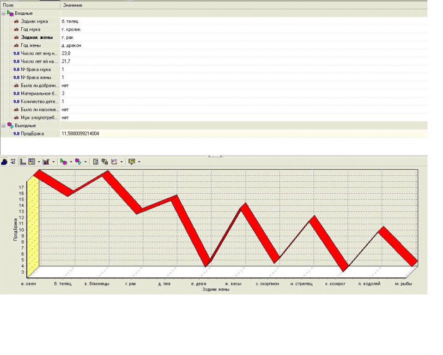The height and width of the screenshot is (355, 443).
Task: Select the Зодиак жены field row
Action: pyautogui.click(x=36, y=37)
